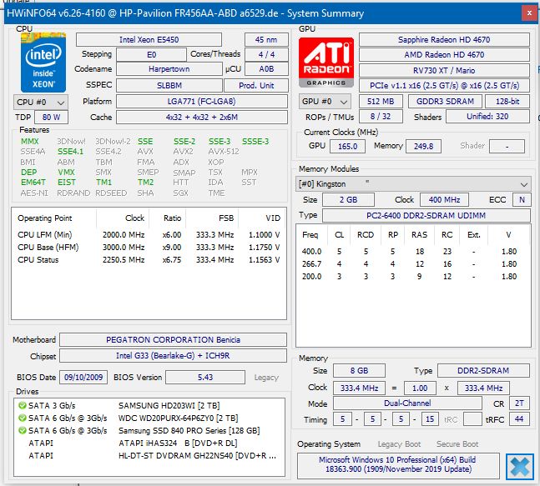Expand the Kingston memory module dropdown

click(413, 184)
